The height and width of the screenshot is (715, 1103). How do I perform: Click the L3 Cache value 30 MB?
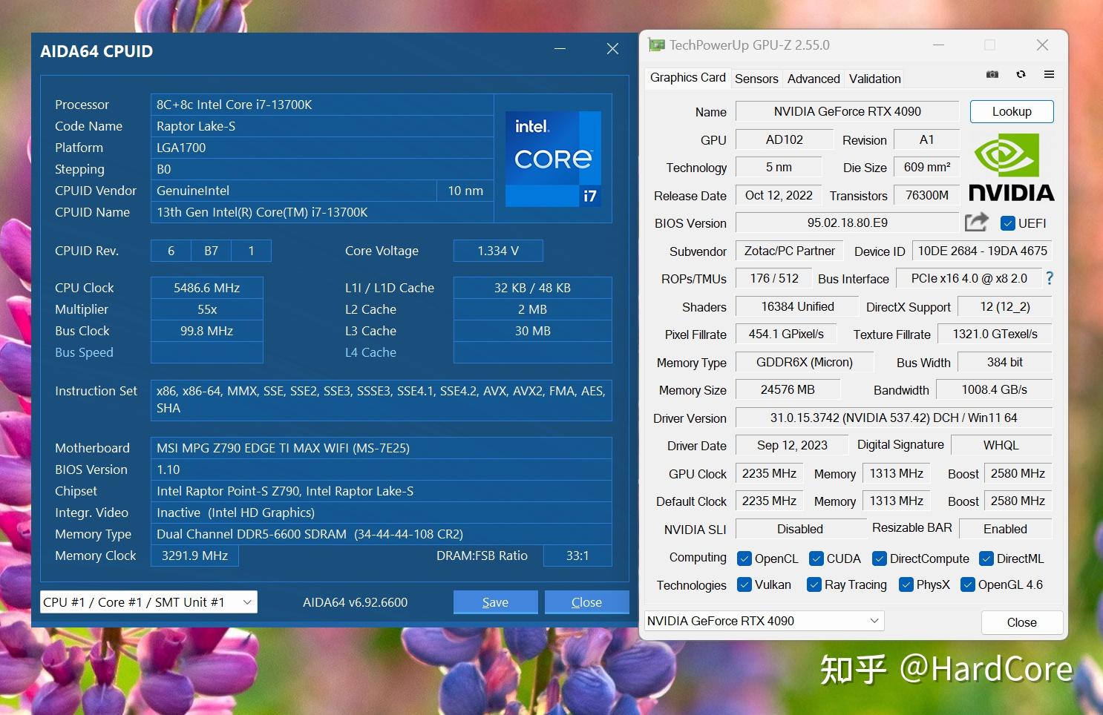coord(533,331)
